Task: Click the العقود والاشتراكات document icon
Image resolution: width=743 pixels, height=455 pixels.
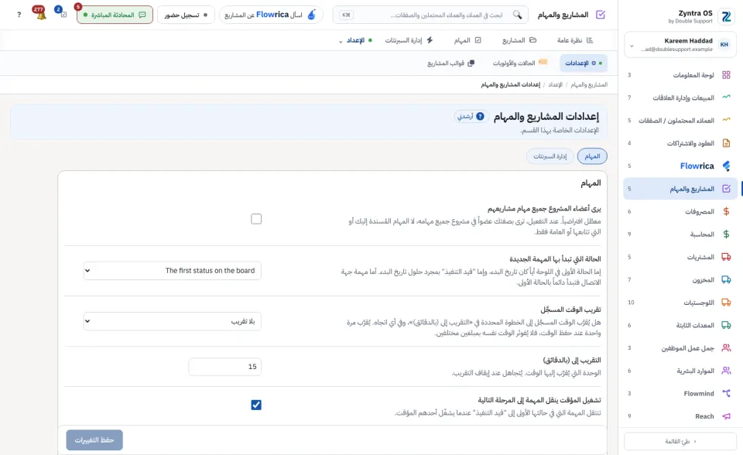Action: tap(726, 142)
